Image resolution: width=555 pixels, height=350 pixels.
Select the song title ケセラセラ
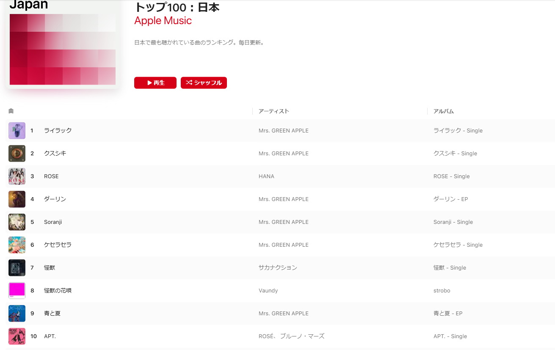point(58,245)
